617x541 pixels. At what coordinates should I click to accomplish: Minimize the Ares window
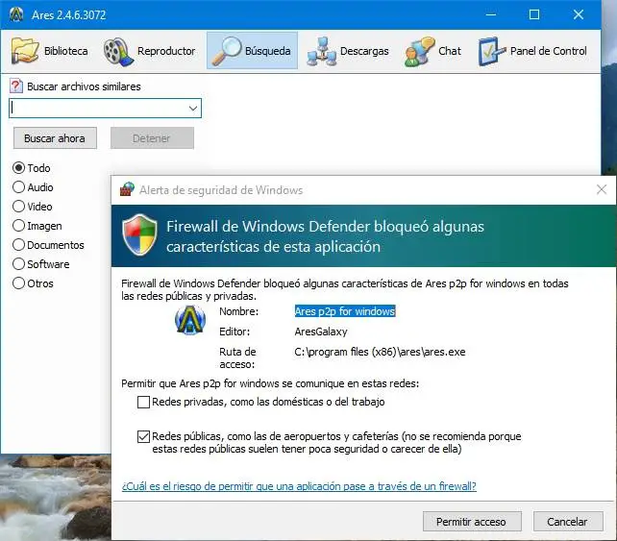491,14
